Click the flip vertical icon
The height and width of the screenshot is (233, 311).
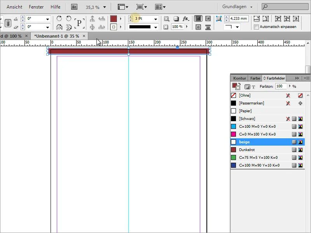[x=69, y=27]
